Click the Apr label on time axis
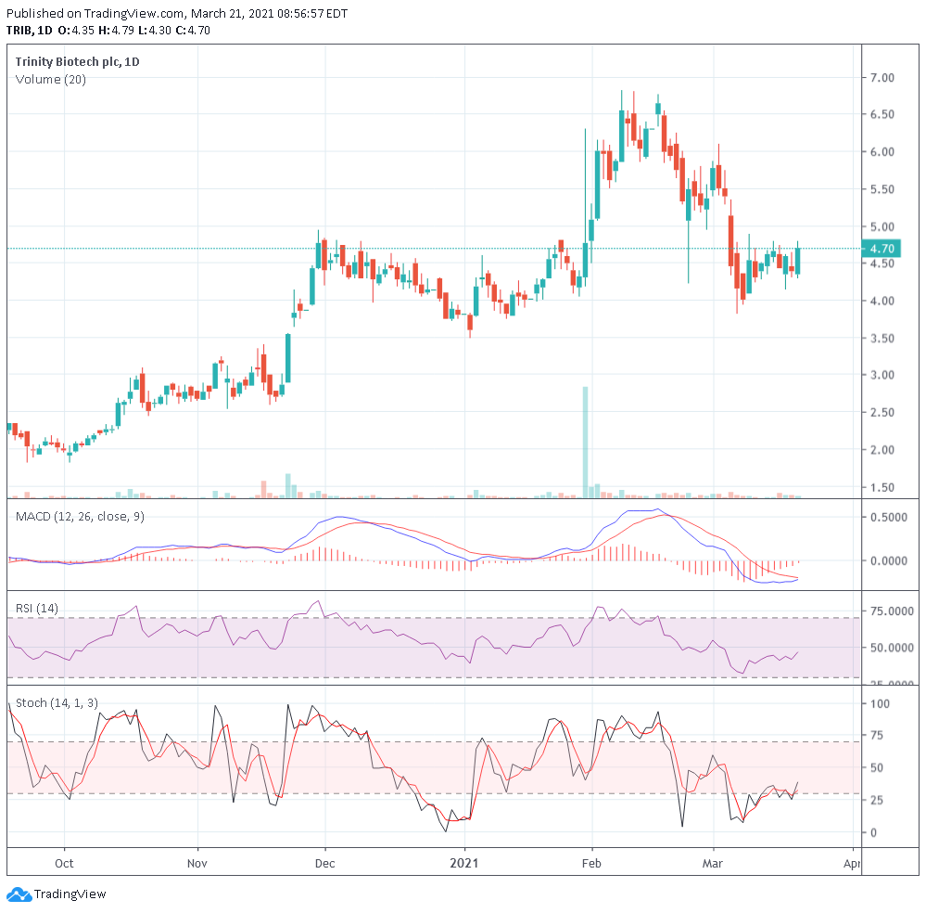 852,863
